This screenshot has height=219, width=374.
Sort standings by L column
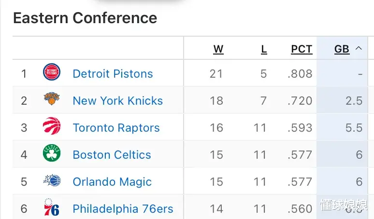(264, 49)
